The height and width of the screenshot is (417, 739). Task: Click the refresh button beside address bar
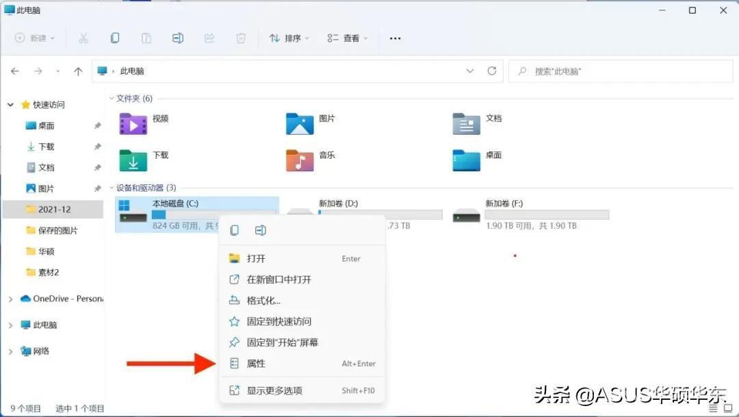click(x=491, y=71)
